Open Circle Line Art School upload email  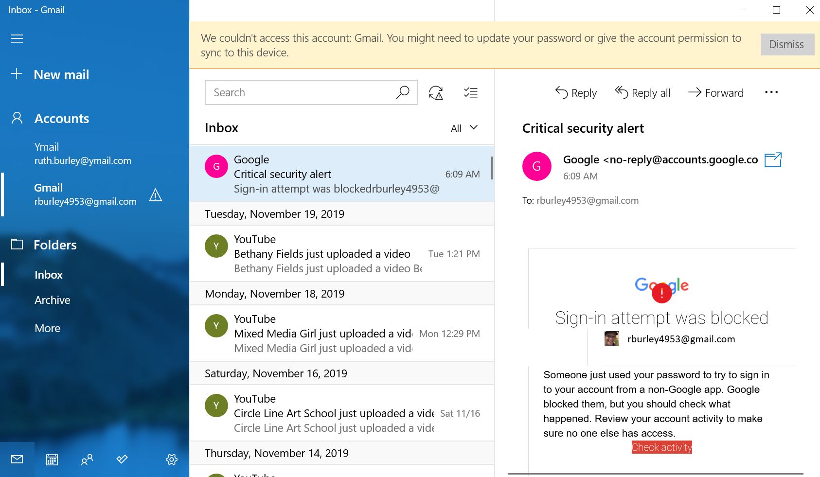click(342, 413)
